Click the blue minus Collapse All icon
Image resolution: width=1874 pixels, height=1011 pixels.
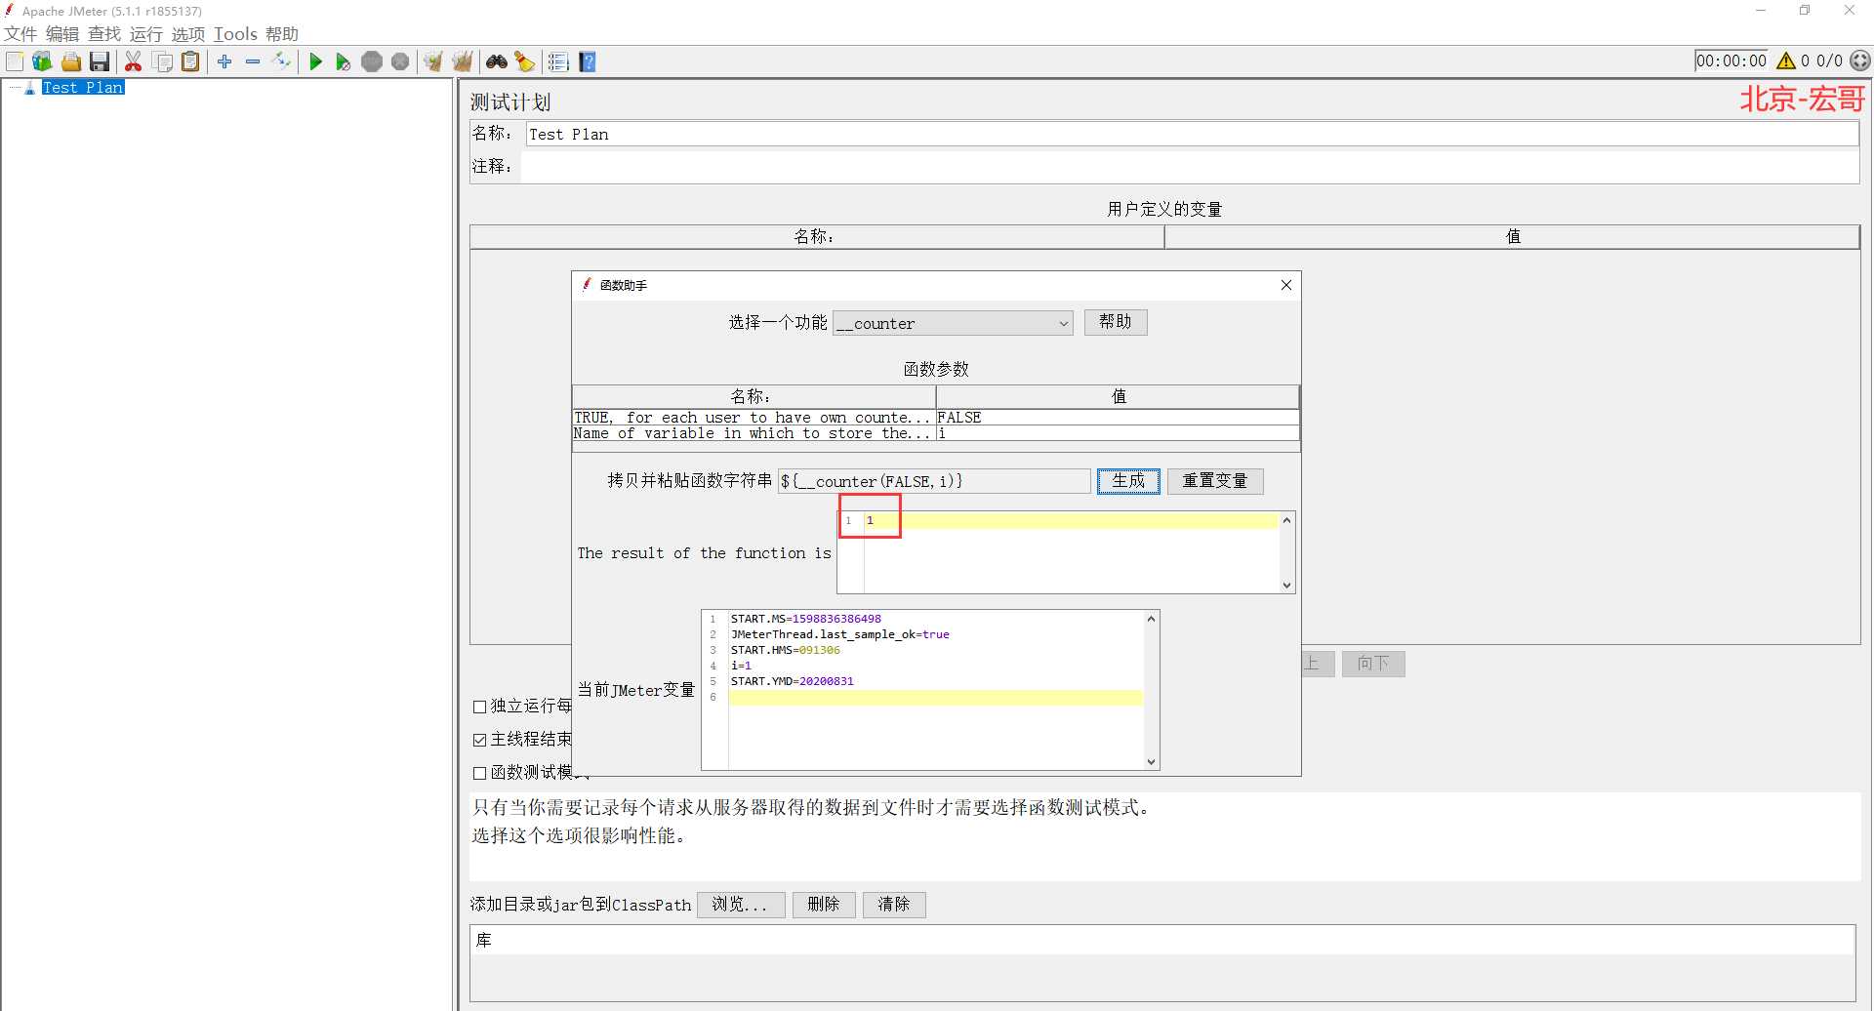pos(253,61)
